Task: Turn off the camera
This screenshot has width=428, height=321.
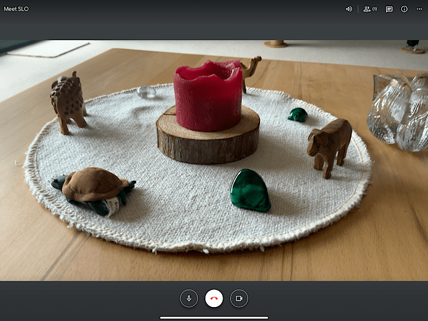Action: pyautogui.click(x=239, y=298)
